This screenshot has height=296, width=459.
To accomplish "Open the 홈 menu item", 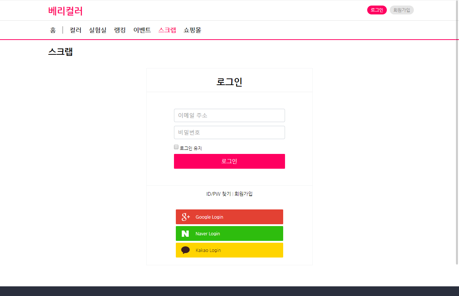I will (x=53, y=30).
